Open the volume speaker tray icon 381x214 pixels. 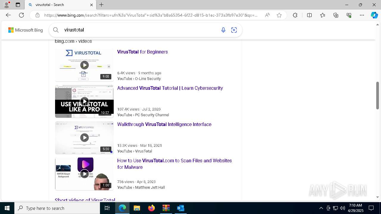(343, 208)
